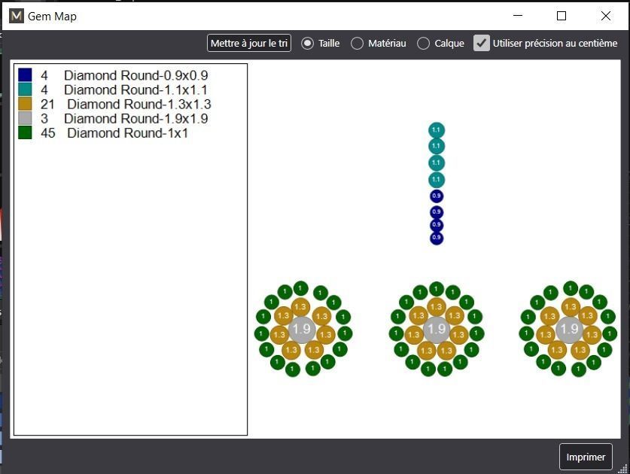The height and width of the screenshot is (474, 630).
Task: Click the green 1x1 legend swatch
Action: 25,132
